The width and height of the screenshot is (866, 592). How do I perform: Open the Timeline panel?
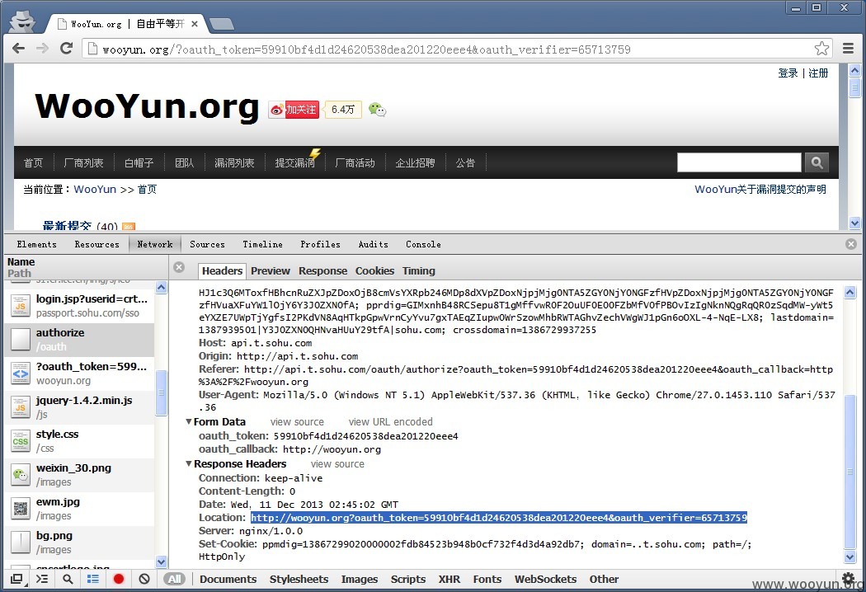(262, 244)
